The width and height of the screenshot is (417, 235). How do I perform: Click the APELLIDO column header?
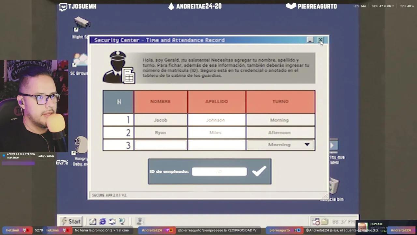(x=217, y=102)
